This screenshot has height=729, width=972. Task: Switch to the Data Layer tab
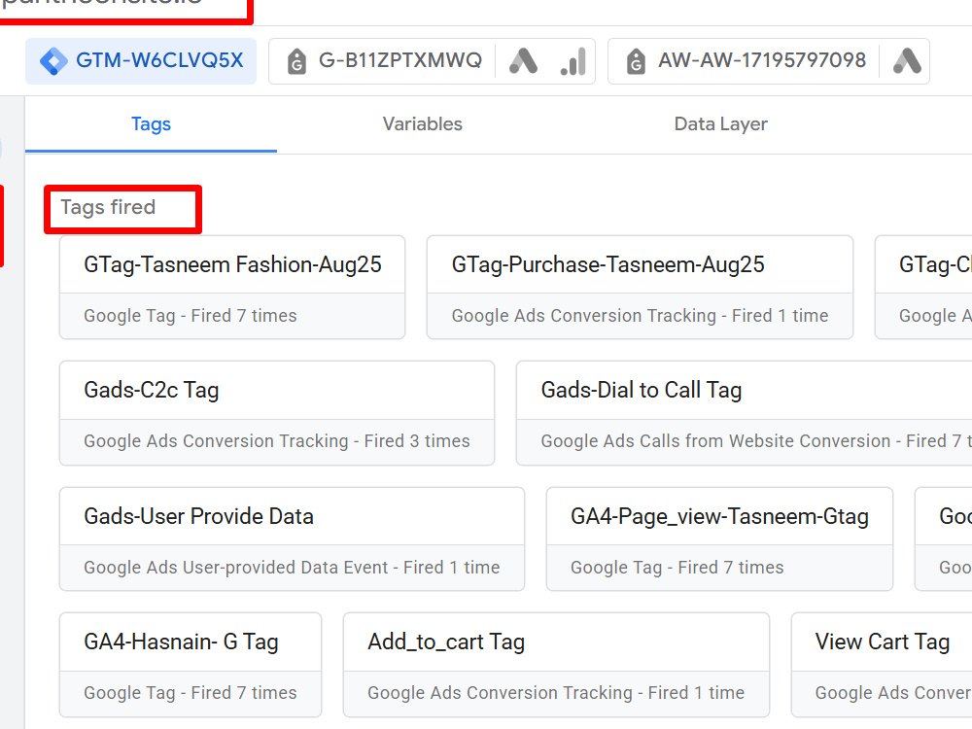coord(720,124)
